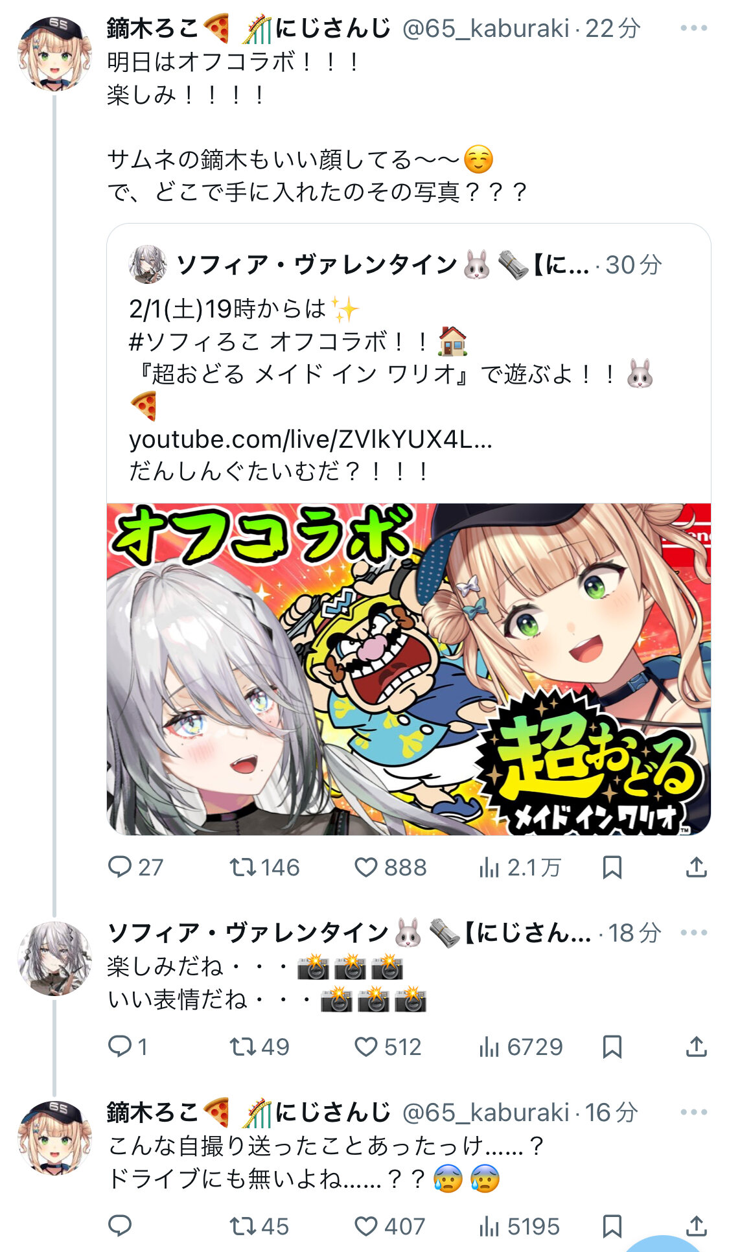
Task: Share the top tweet by 鏑木ろこ
Action: pyautogui.click(x=696, y=867)
